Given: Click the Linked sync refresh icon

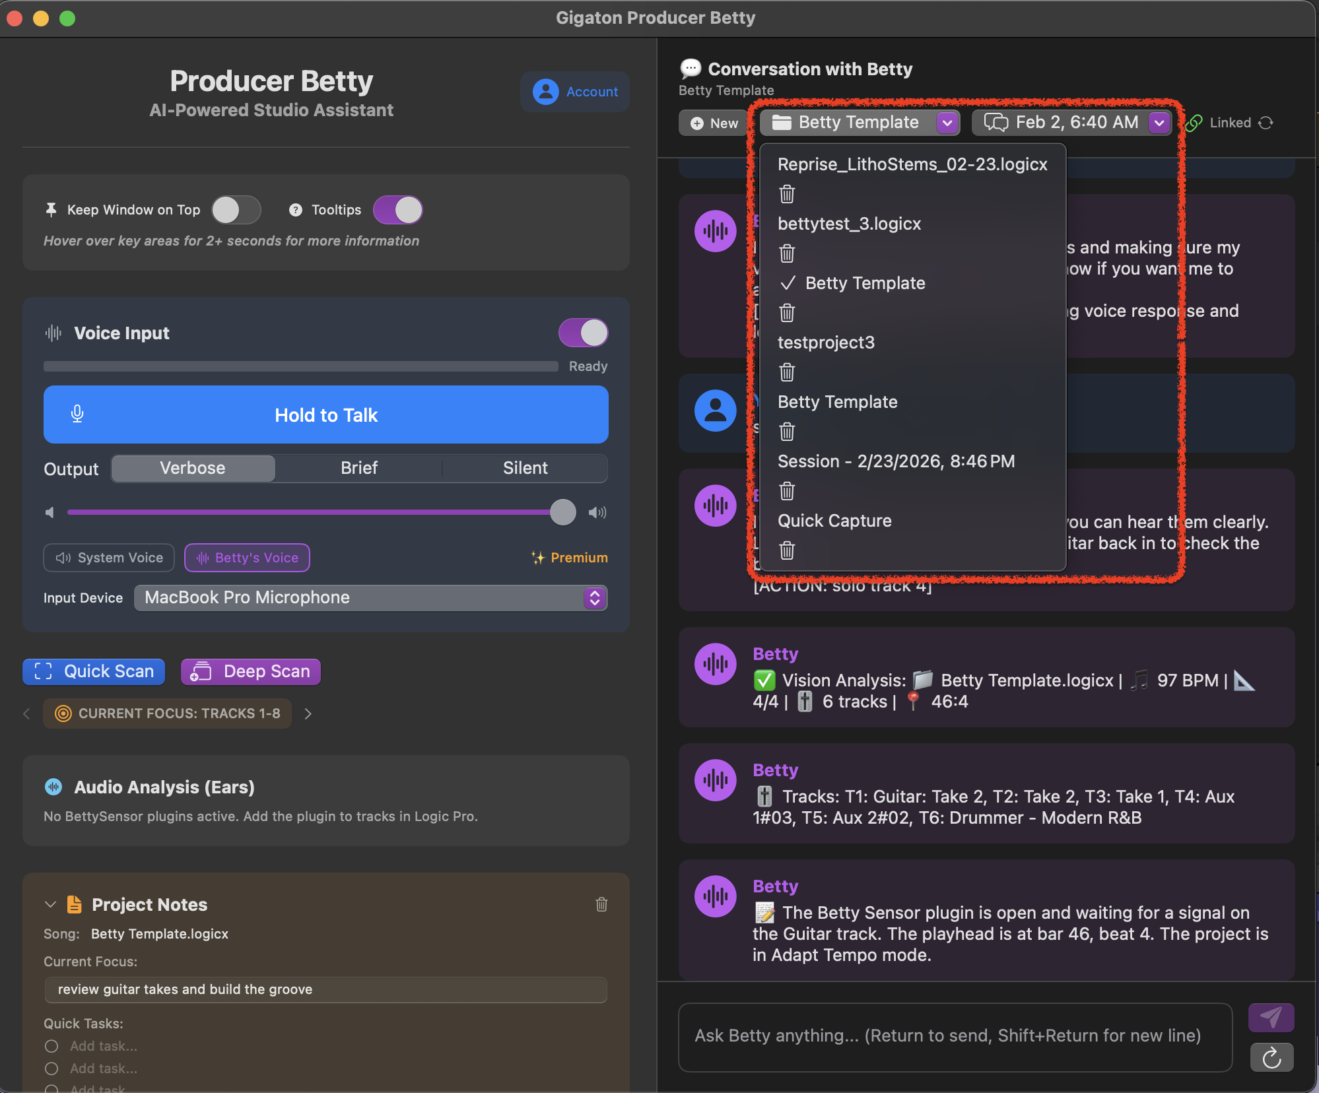Looking at the screenshot, I should pyautogui.click(x=1267, y=123).
